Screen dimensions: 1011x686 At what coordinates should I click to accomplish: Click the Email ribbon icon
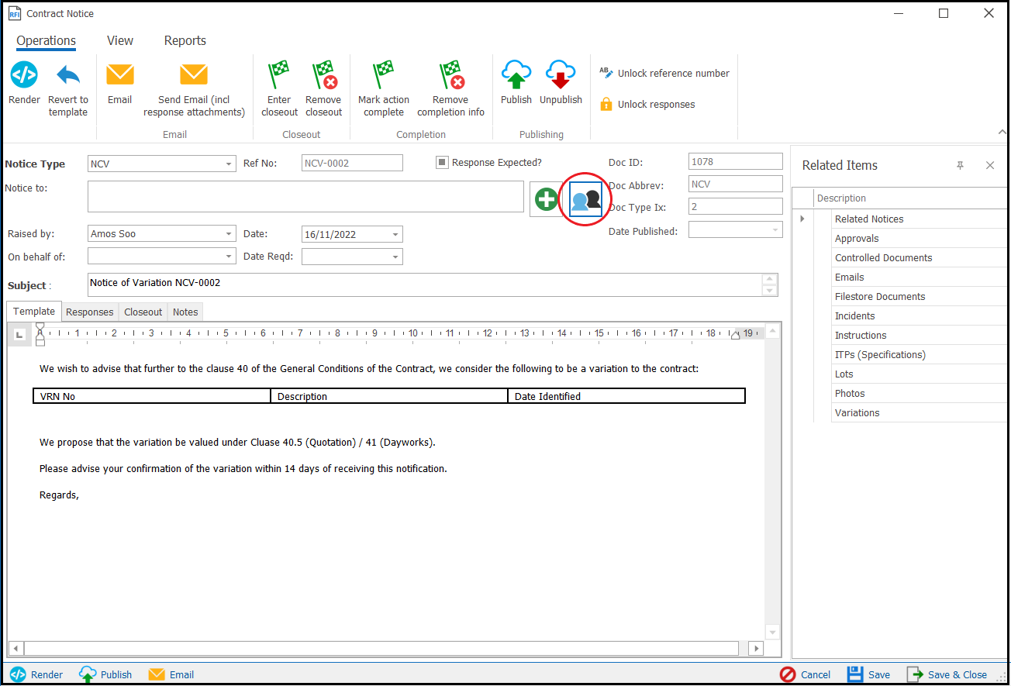[120, 74]
